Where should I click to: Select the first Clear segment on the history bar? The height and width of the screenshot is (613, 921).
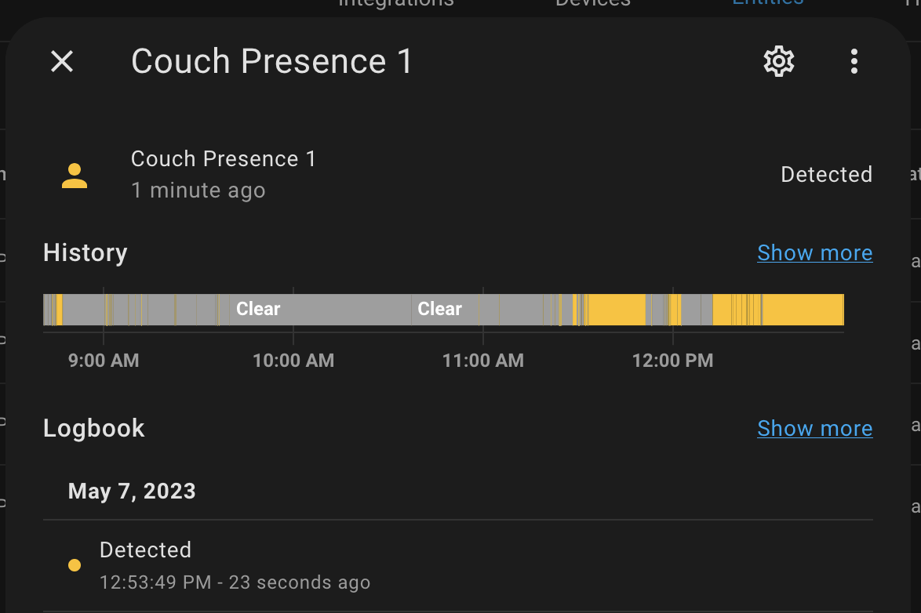pos(257,309)
